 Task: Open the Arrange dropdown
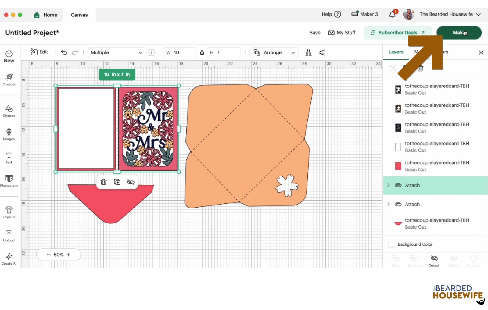click(274, 52)
